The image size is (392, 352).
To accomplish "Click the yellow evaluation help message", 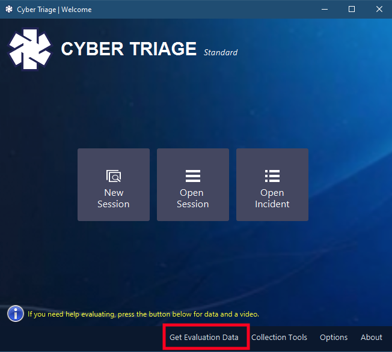I will (143, 314).
